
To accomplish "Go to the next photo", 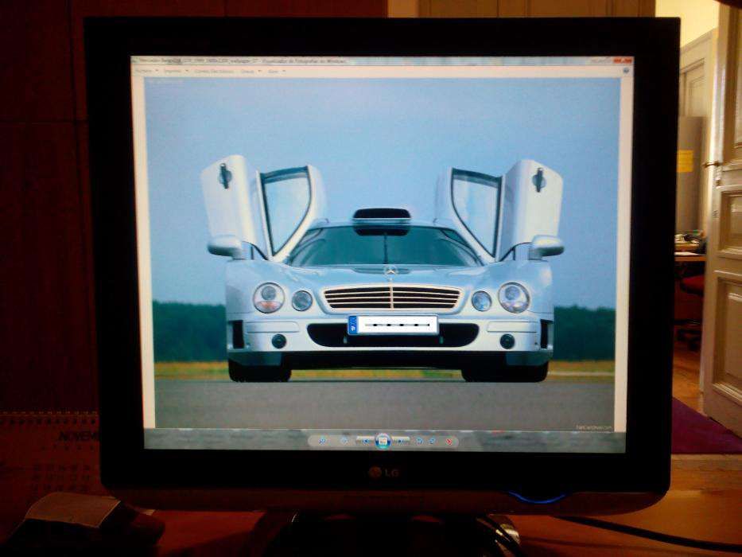I will 400,441.
